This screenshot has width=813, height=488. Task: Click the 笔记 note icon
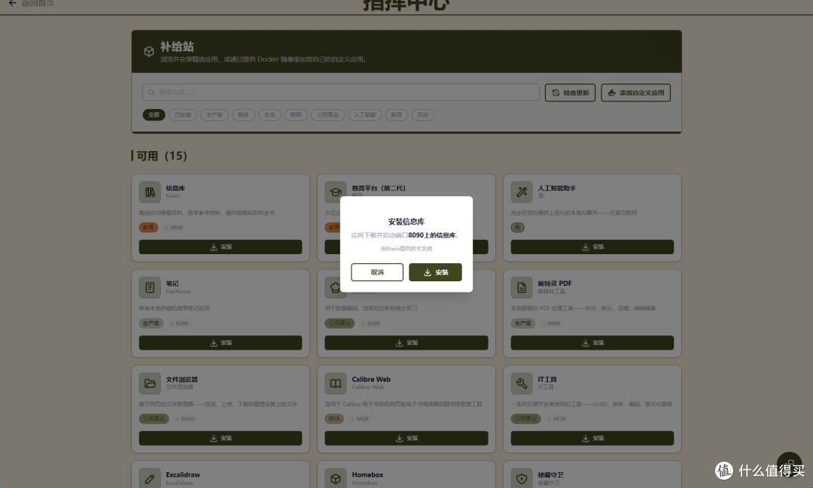150,287
